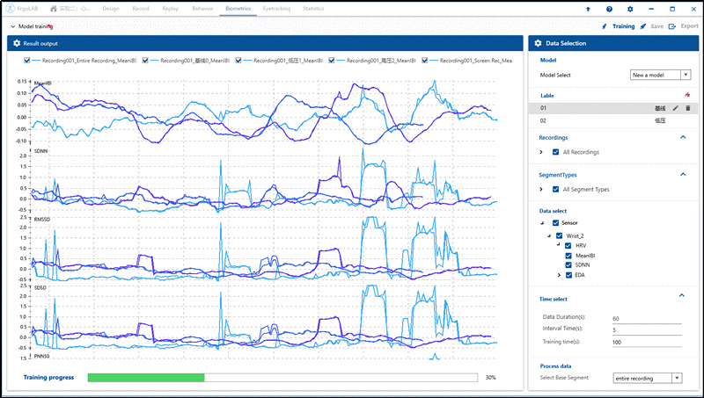Open settings via the top gear icon
This screenshot has height=398, width=704.
(x=630, y=8)
